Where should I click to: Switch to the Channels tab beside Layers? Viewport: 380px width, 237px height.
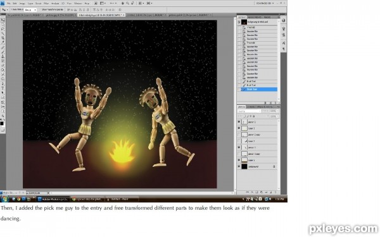pos(251,107)
